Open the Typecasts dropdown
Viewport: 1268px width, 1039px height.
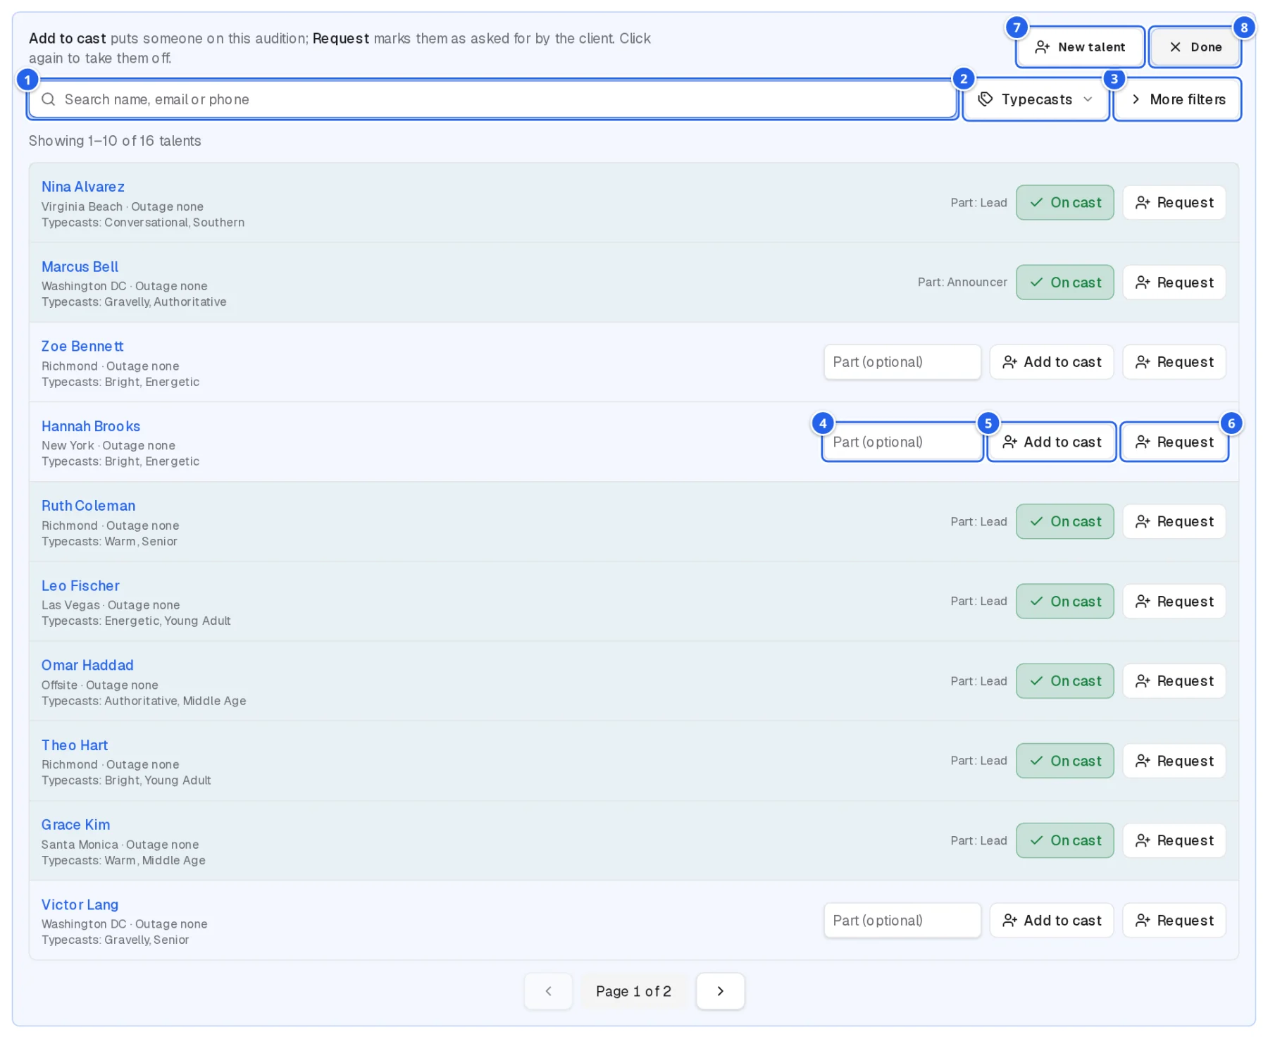[x=1036, y=99]
